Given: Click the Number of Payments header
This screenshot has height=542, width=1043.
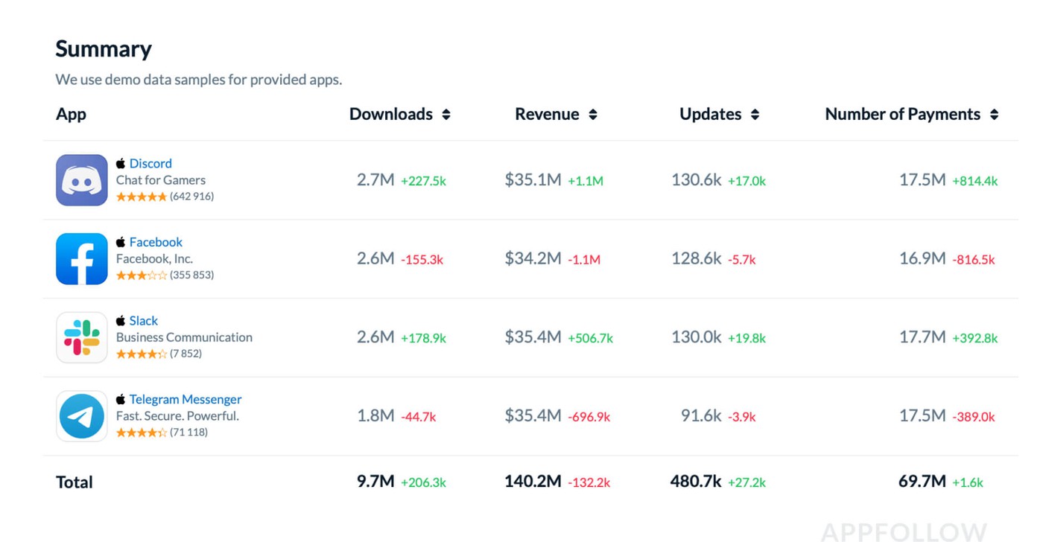Looking at the screenshot, I should pos(903,114).
